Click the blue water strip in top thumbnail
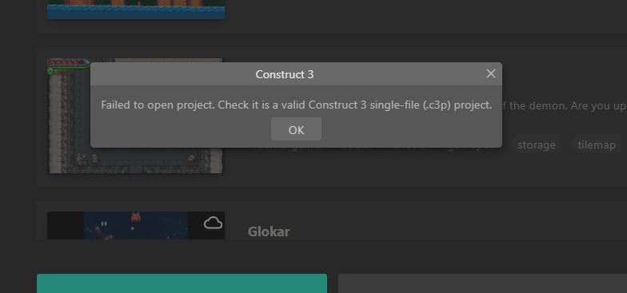The width and height of the screenshot is (627, 293). (136, 13)
